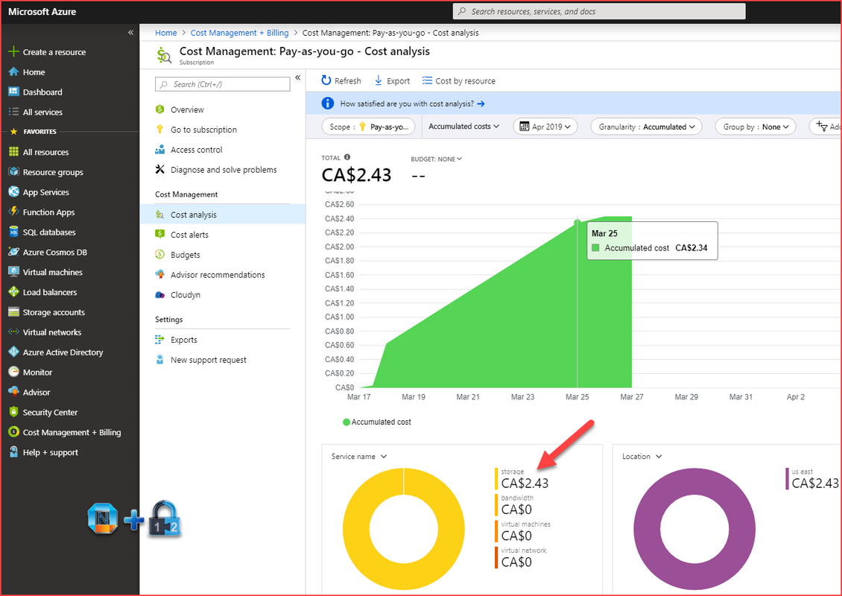Click the Add filter button
Image resolution: width=842 pixels, height=596 pixels.
[826, 127]
